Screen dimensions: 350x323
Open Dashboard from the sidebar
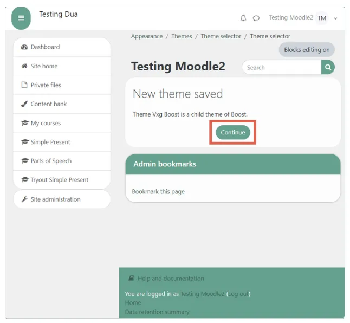(62, 47)
